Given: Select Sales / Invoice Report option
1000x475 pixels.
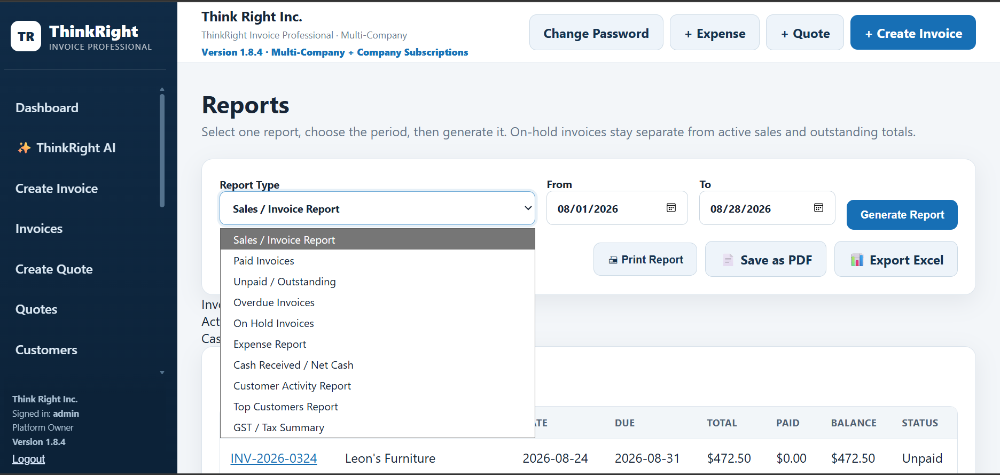Looking at the screenshot, I should tap(377, 240).
